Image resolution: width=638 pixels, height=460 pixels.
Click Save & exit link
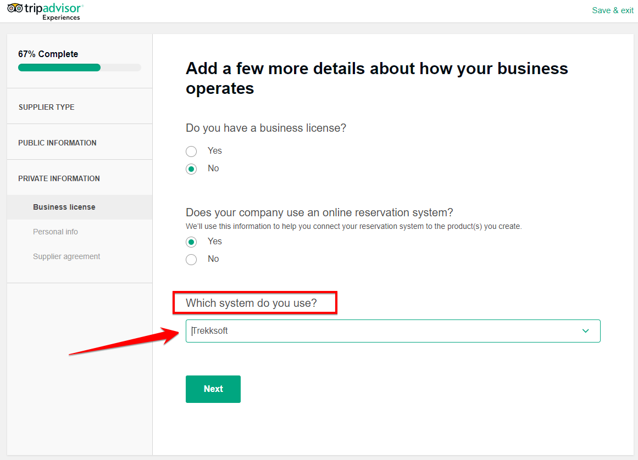[x=612, y=10]
